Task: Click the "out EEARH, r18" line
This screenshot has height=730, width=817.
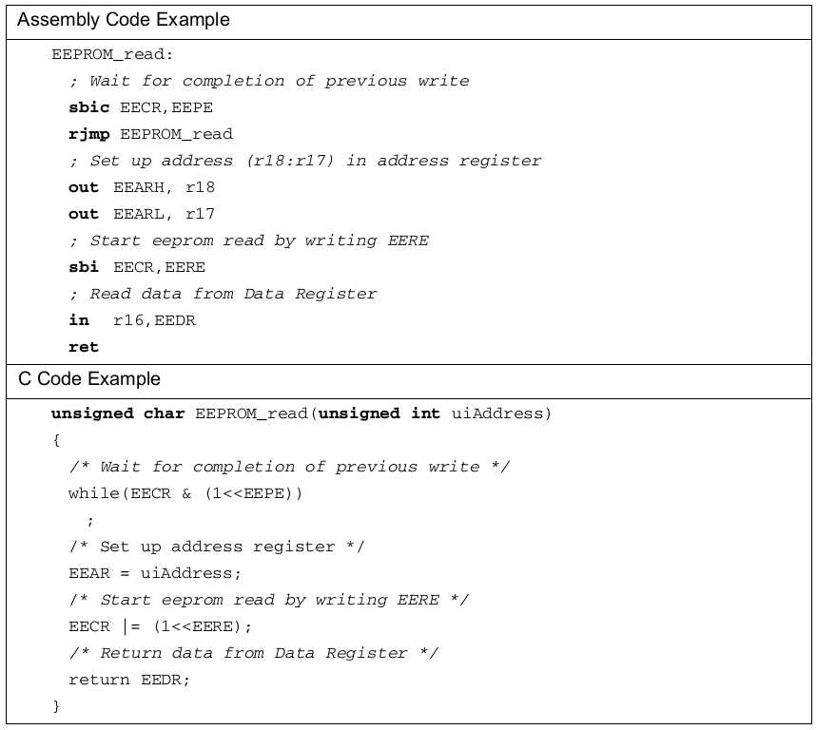Action: pos(142,187)
